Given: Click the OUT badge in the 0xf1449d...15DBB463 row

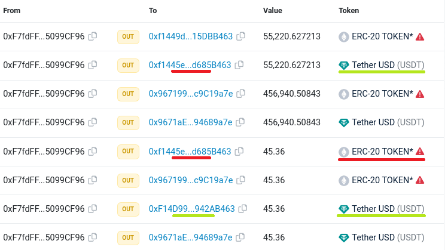Looking at the screenshot, I should 128,36.
